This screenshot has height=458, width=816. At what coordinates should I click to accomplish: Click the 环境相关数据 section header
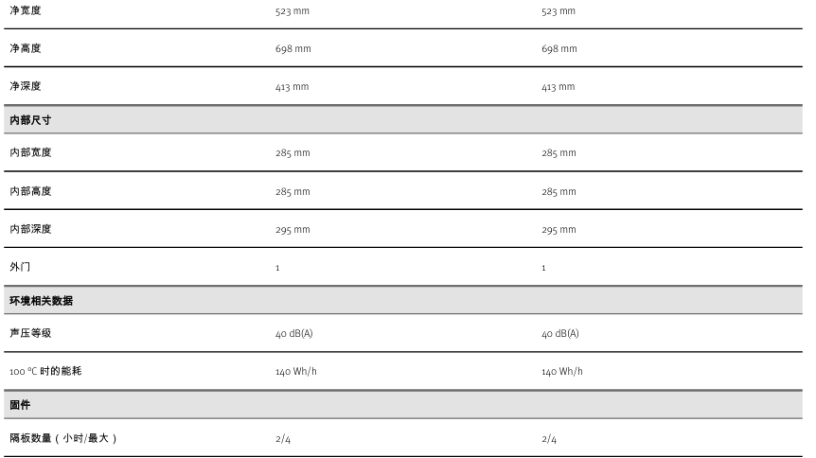pyautogui.click(x=41, y=301)
